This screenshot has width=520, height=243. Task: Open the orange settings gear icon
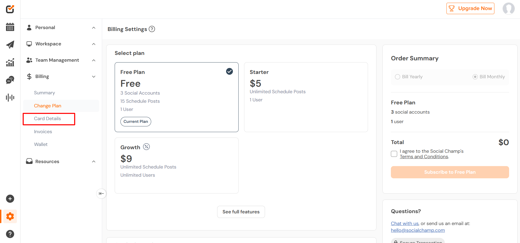(x=10, y=216)
